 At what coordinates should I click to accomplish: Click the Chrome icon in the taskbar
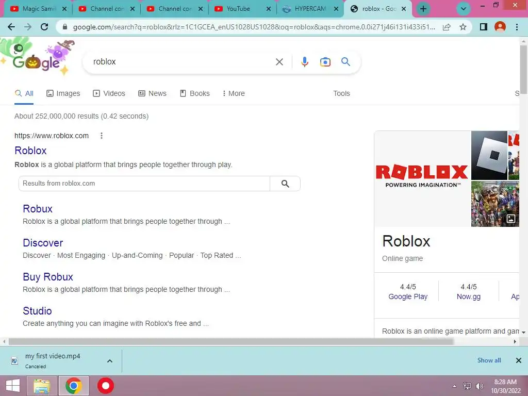tap(74, 386)
